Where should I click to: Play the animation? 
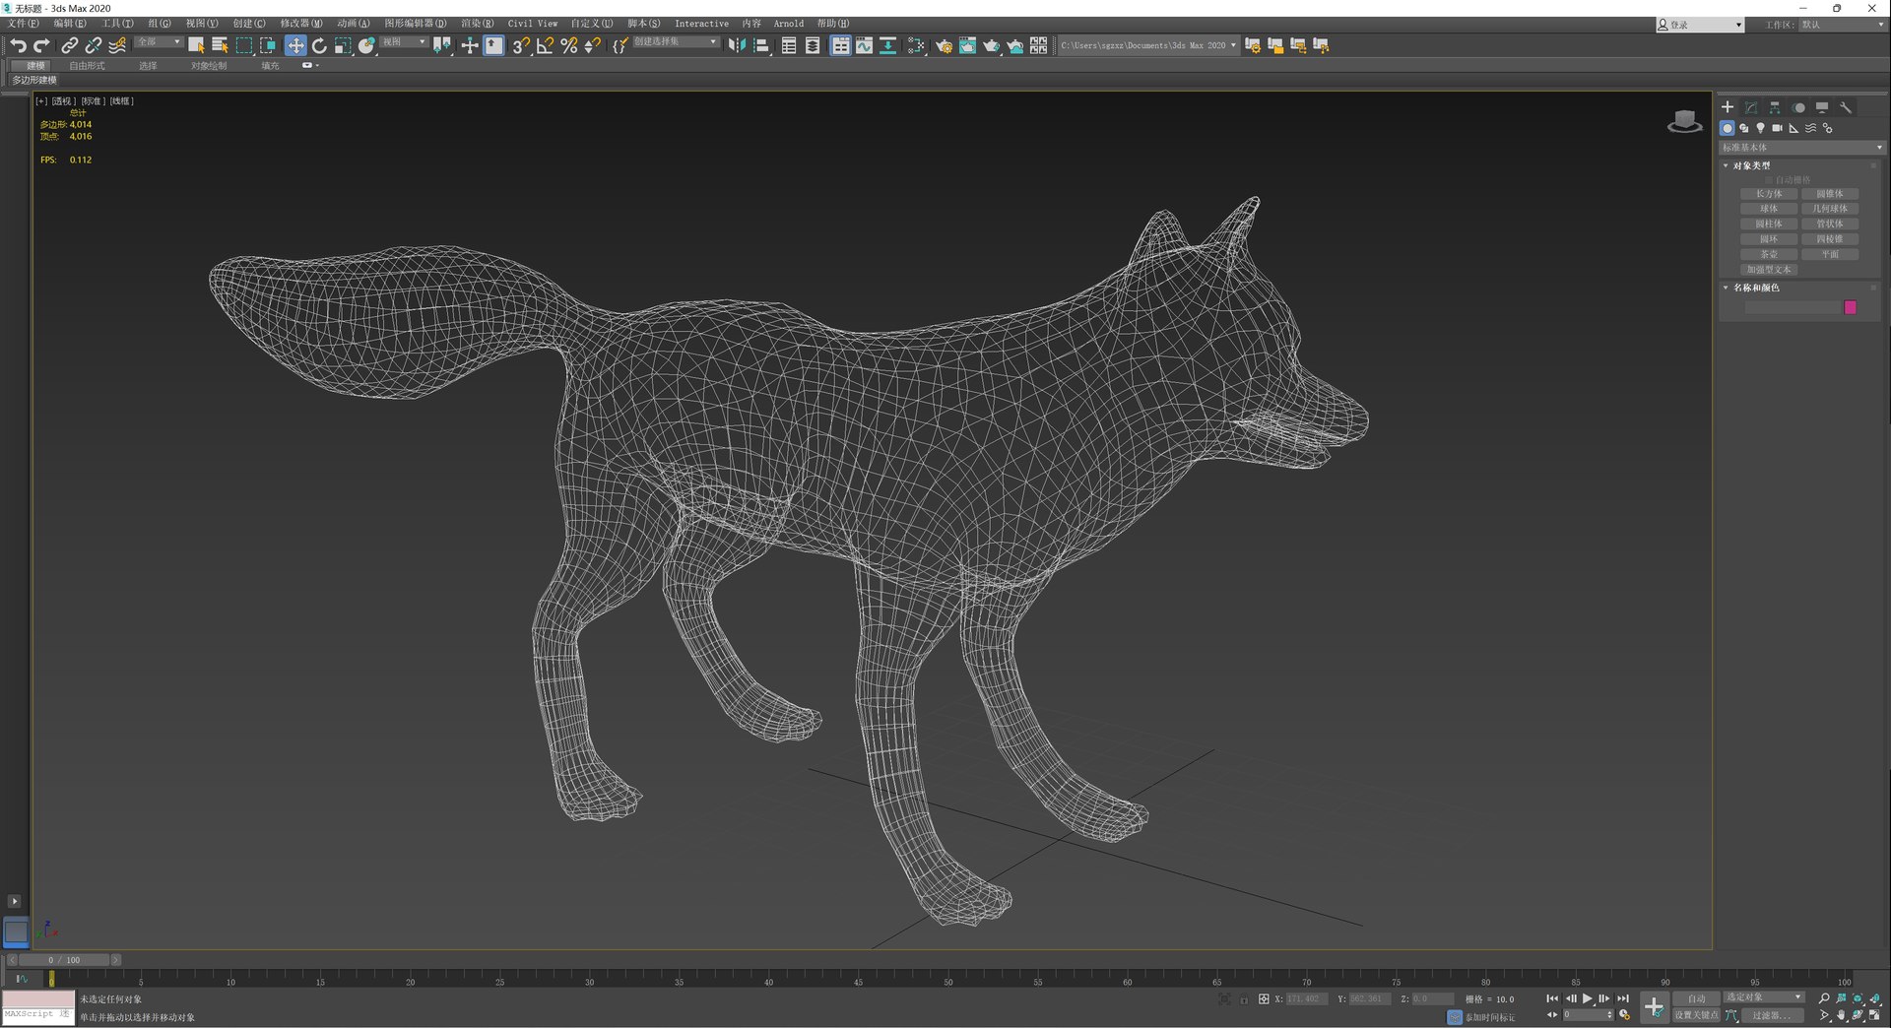click(1588, 998)
